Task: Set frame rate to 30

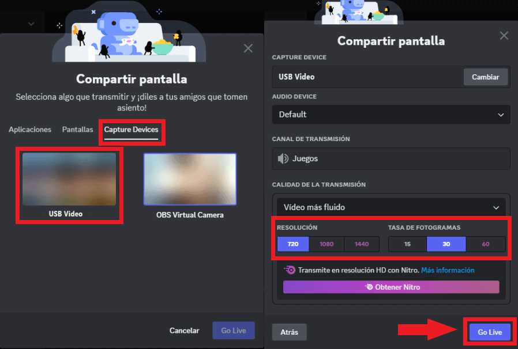Action: click(446, 244)
